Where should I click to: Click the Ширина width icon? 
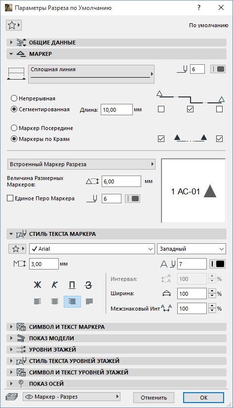pyautogui.click(x=166, y=293)
